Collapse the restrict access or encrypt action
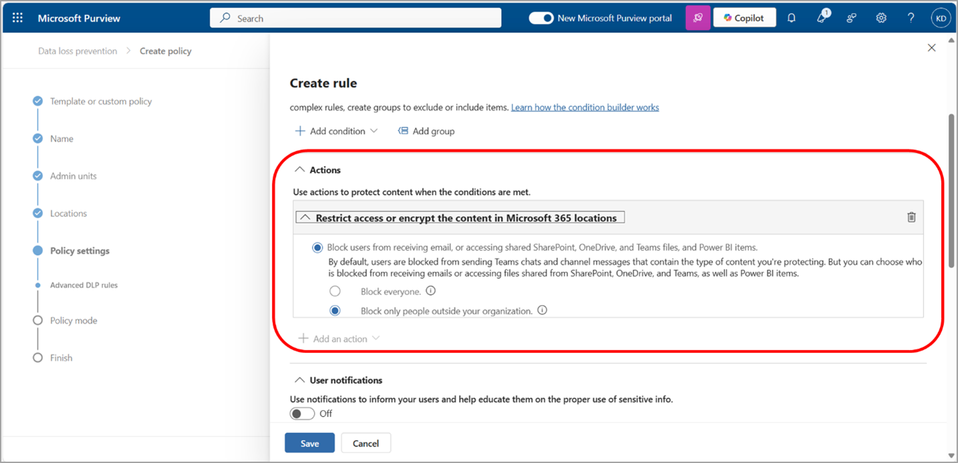 point(305,216)
